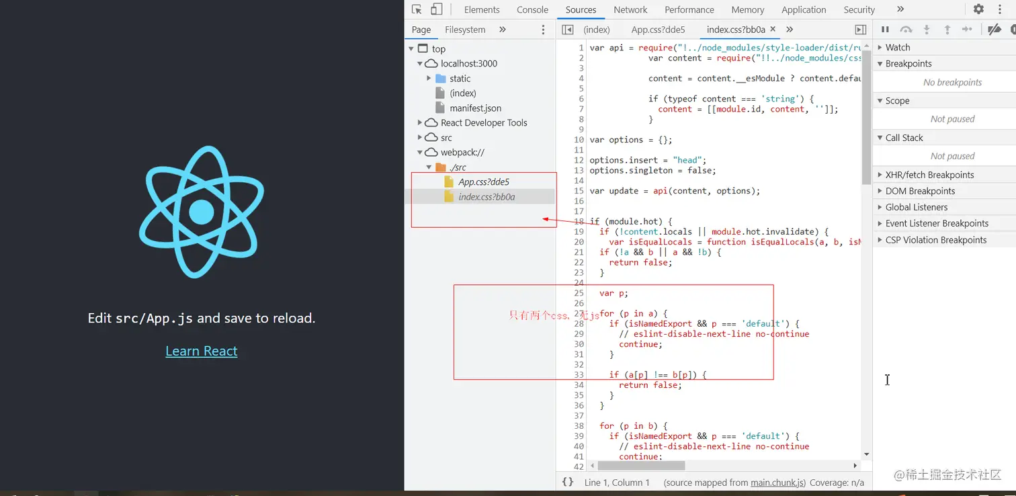
Task: Select the Filesystem tab in navigator
Action: 465,30
